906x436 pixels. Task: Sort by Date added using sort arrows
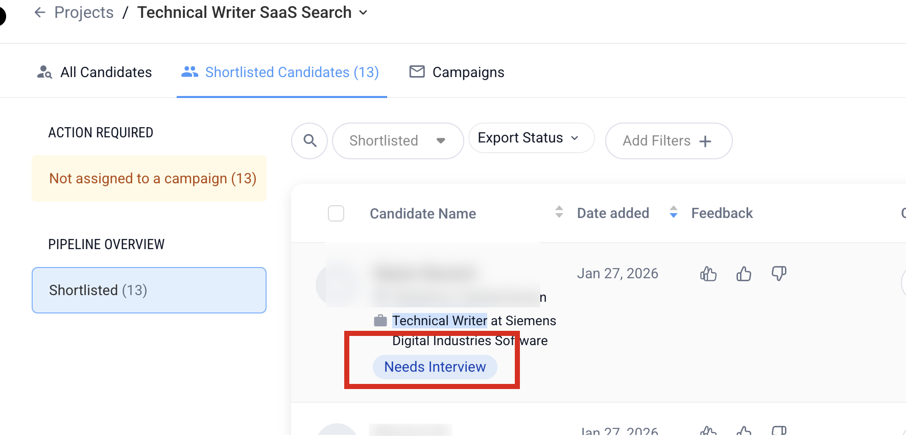[674, 212]
